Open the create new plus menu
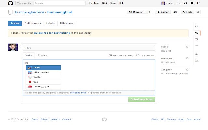This screenshot has width=208, height=130. pos(178,3)
